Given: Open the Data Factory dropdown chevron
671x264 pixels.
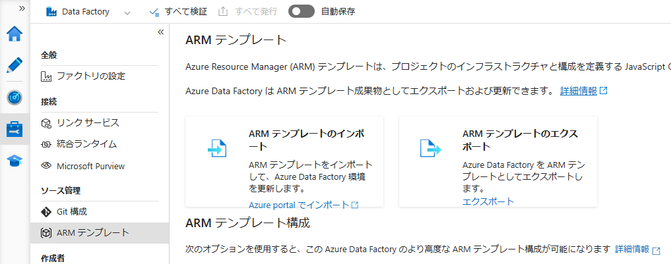Looking at the screenshot, I should 127,13.
